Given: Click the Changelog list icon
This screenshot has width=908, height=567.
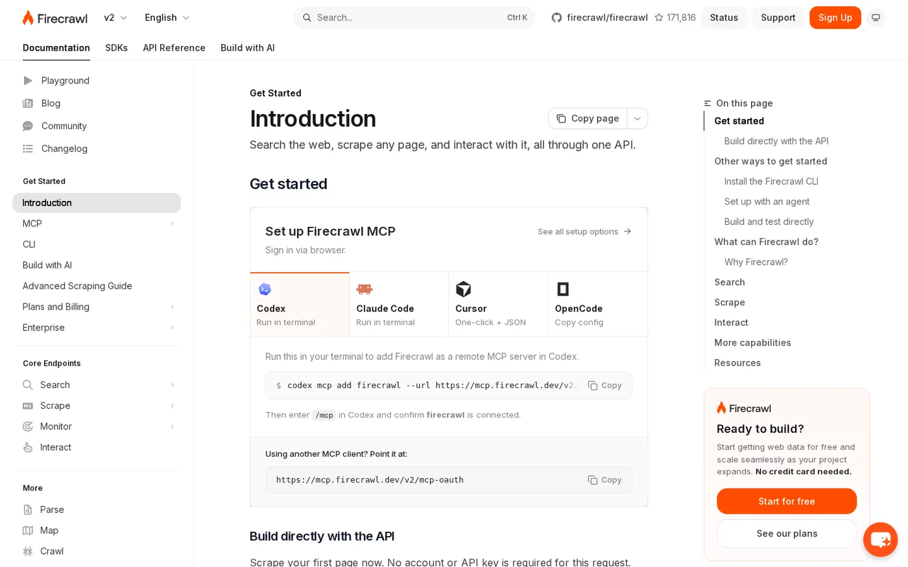Looking at the screenshot, I should point(28,148).
